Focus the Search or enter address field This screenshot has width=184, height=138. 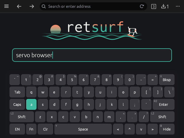93,6
